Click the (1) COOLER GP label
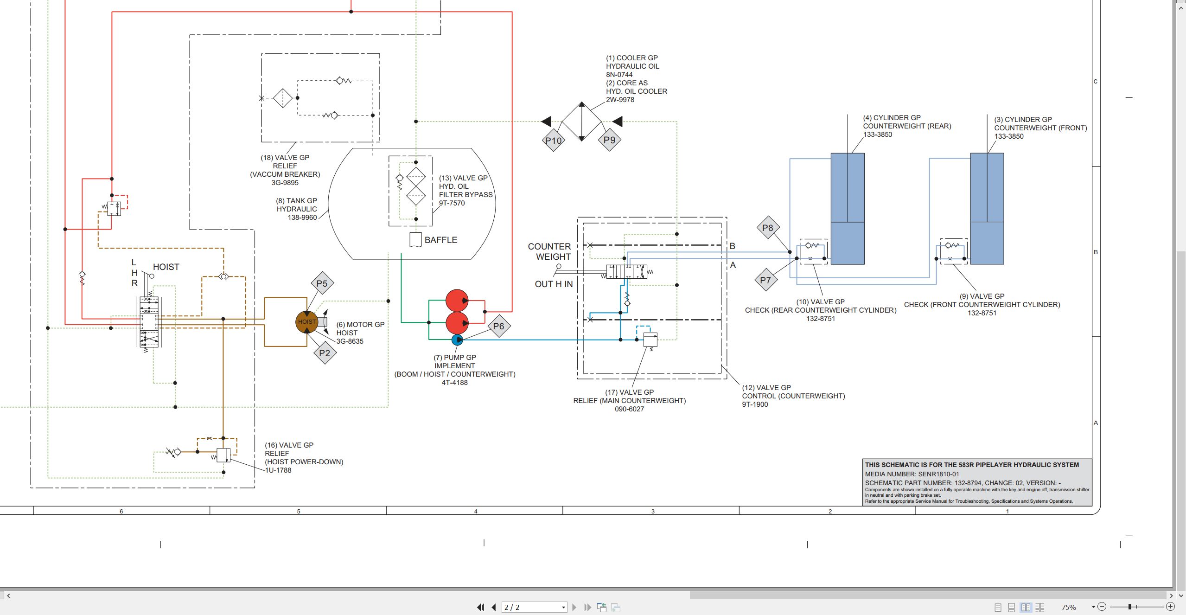The height and width of the screenshot is (615, 1186). (631, 58)
